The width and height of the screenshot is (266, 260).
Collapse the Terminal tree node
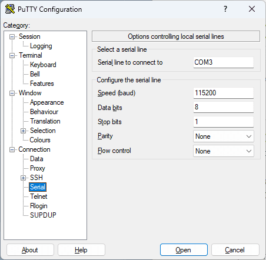12,55
